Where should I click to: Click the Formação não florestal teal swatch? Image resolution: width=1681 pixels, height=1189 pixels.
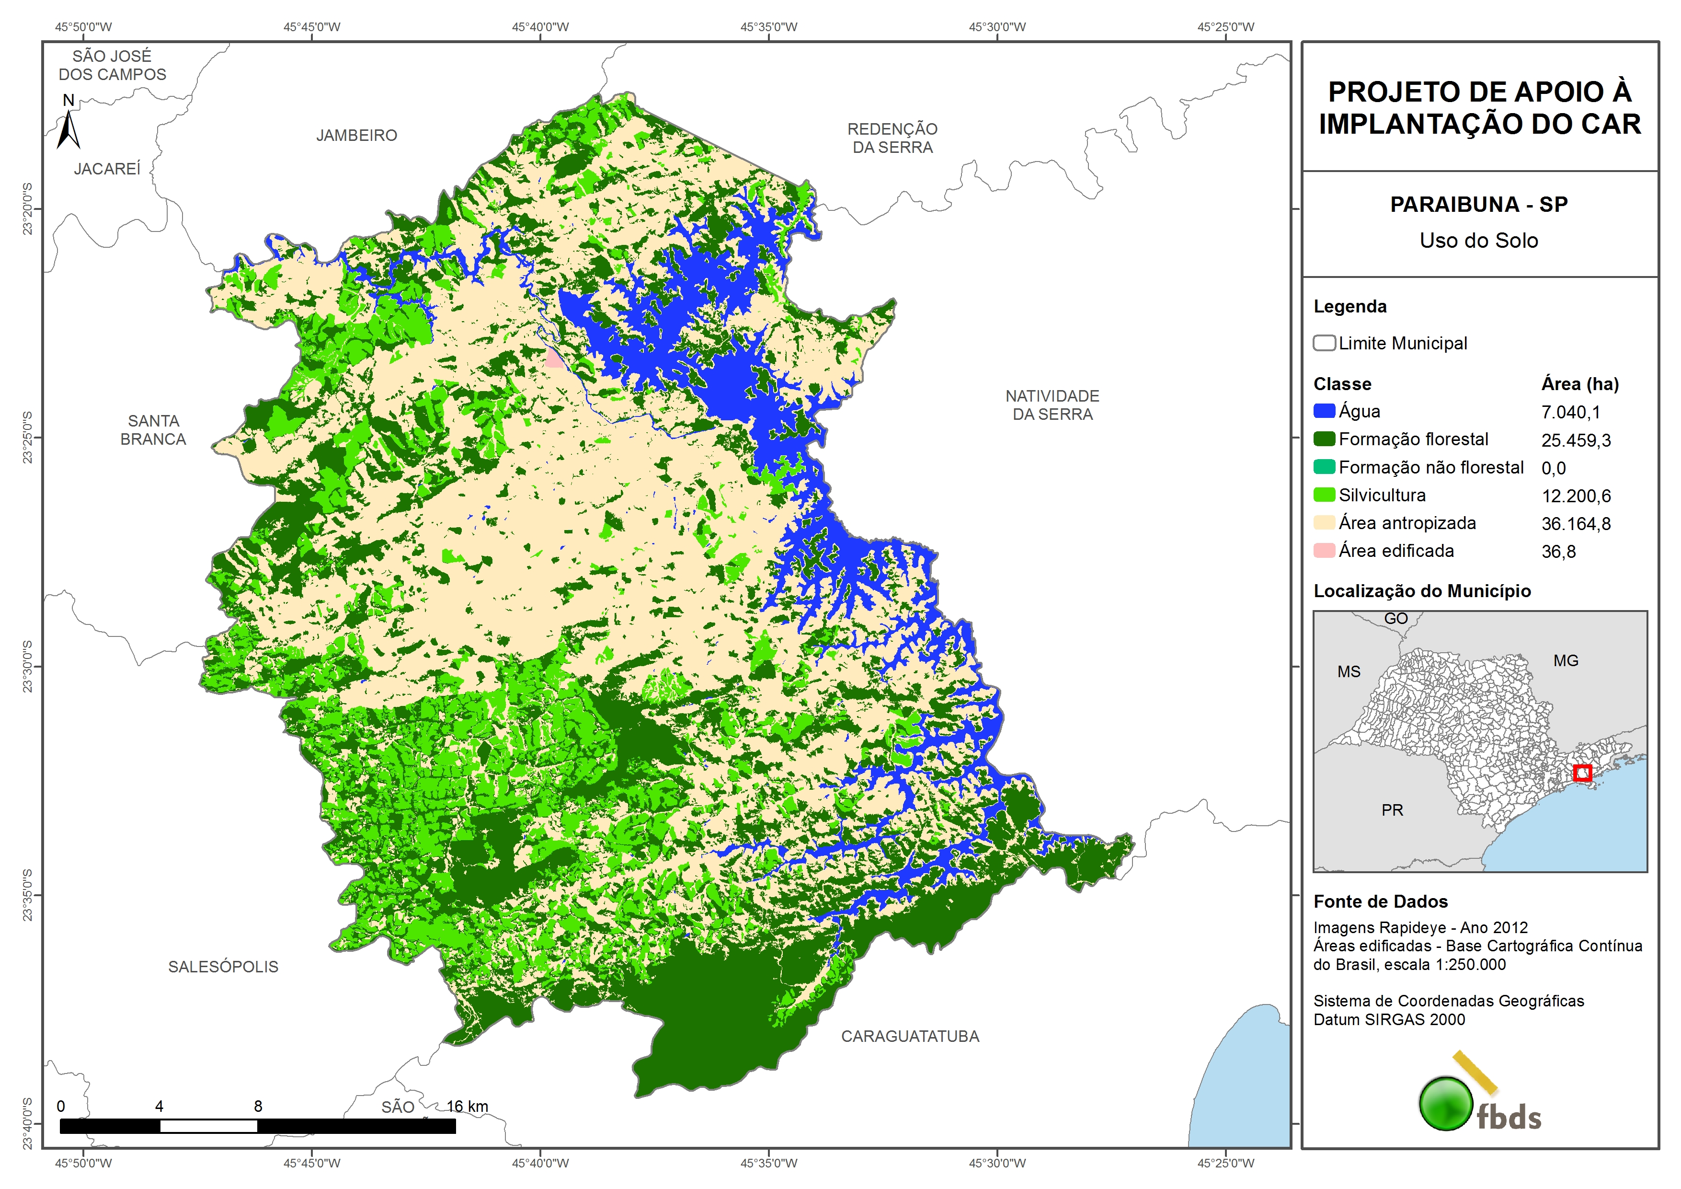pyautogui.click(x=1324, y=467)
